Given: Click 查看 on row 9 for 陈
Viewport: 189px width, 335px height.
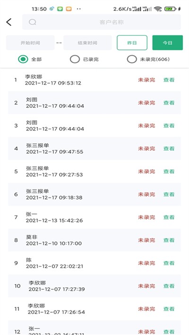Looking at the screenshot, I should [x=169, y=263].
